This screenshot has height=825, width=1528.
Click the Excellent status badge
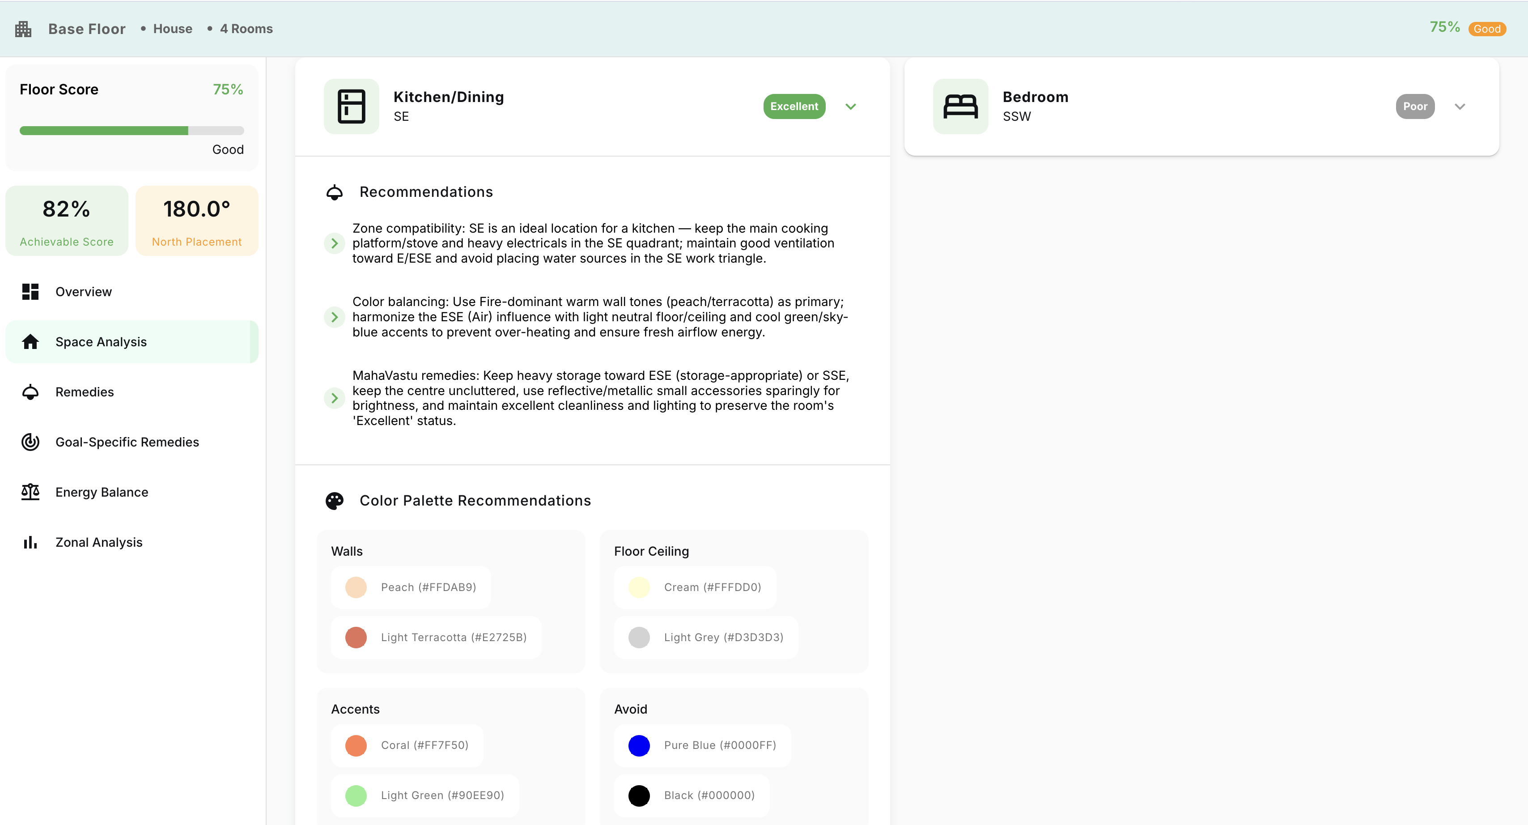[794, 106]
